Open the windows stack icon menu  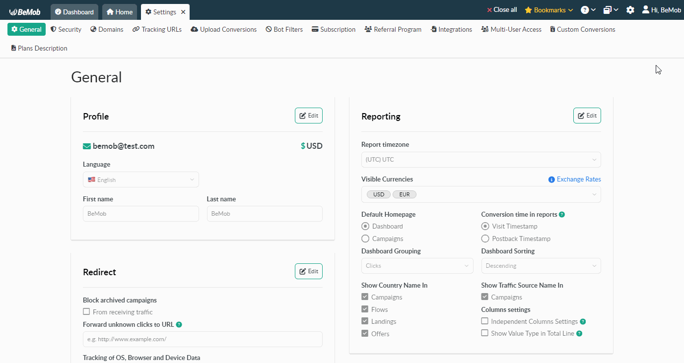point(611,10)
